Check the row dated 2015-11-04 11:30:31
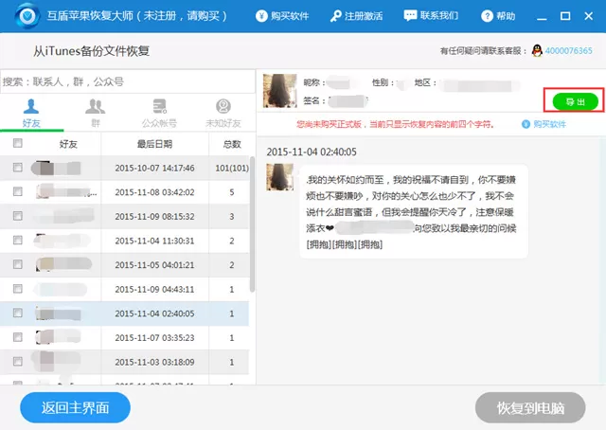Image resolution: width=606 pixels, height=430 pixels. [x=17, y=241]
